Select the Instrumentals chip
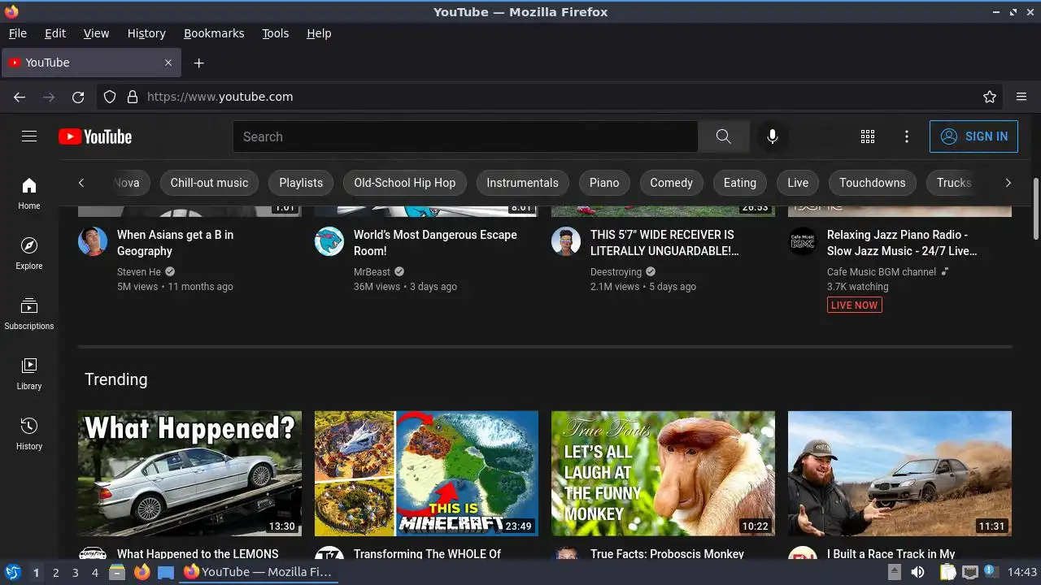 click(x=523, y=183)
